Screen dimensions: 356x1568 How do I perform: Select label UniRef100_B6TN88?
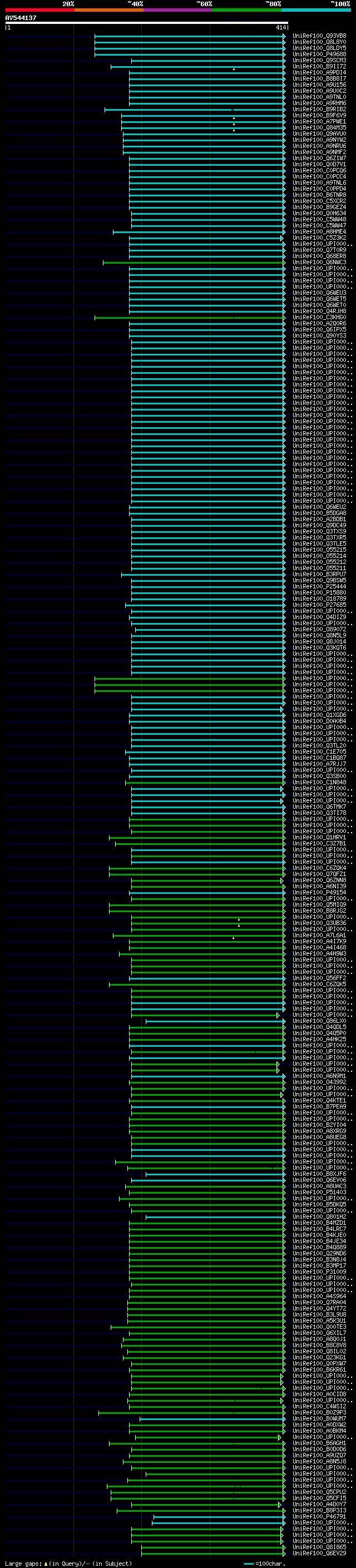(319, 195)
